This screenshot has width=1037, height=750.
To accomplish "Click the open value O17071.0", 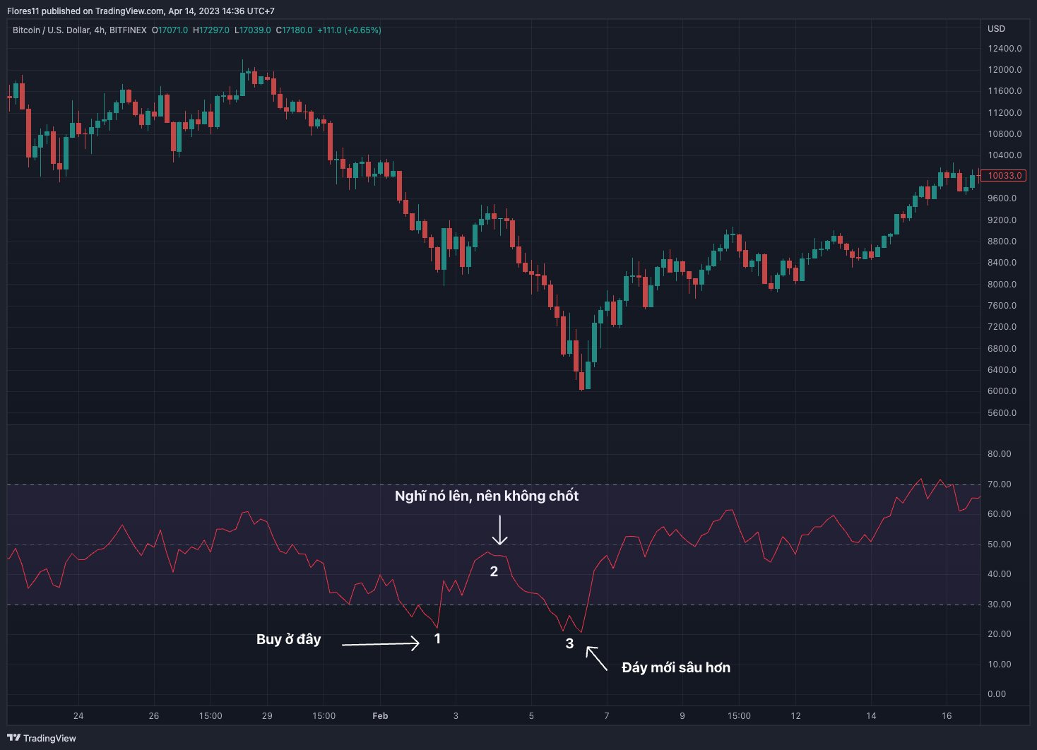I will [x=170, y=30].
